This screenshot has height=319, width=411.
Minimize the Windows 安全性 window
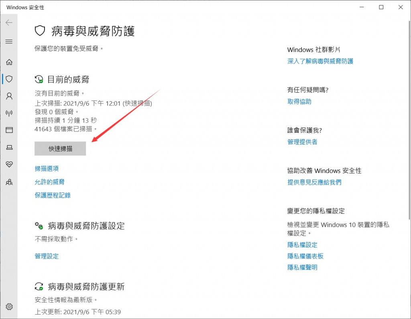point(362,7)
